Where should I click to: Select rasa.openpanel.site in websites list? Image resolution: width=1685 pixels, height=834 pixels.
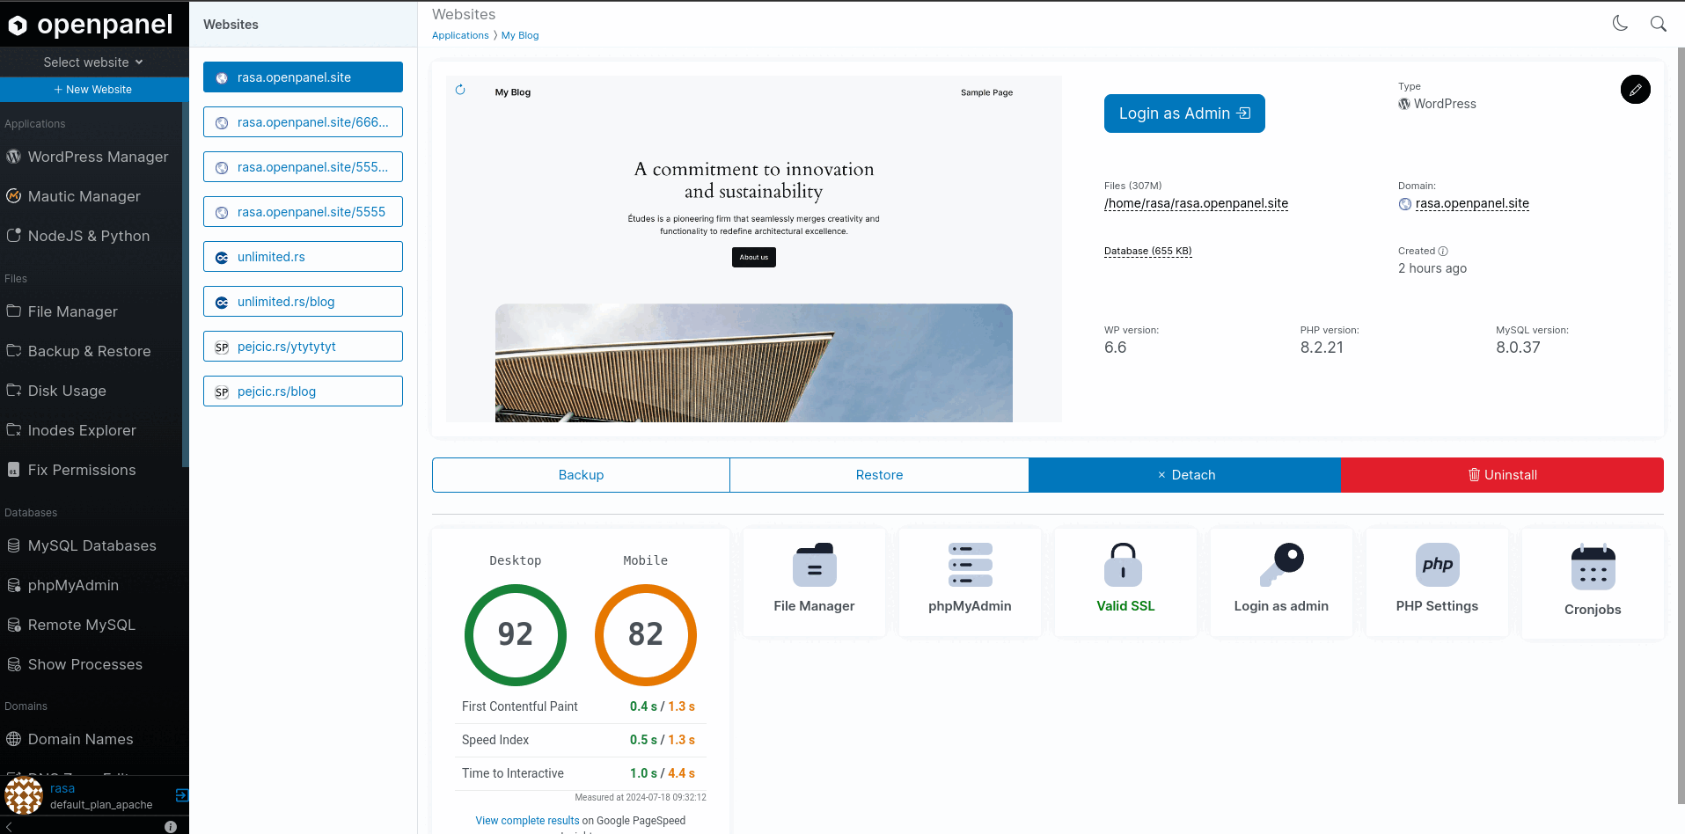(x=303, y=77)
